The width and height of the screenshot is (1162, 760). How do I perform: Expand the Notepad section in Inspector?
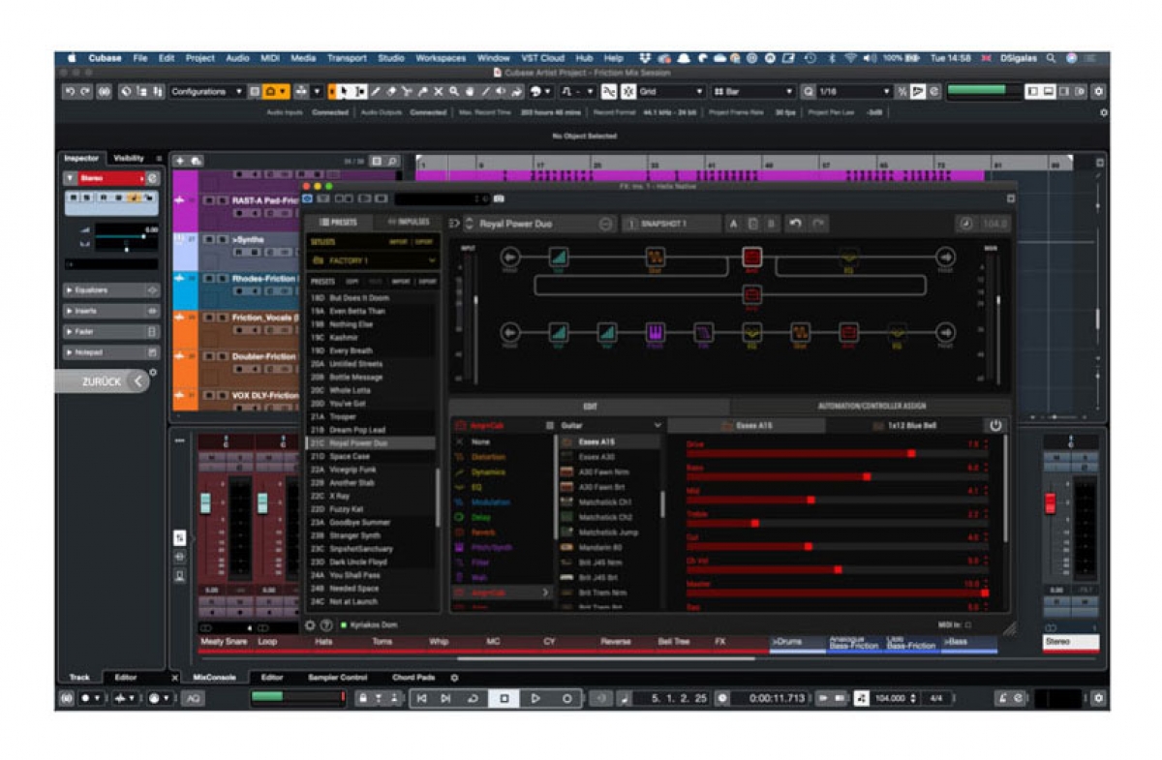coord(111,352)
